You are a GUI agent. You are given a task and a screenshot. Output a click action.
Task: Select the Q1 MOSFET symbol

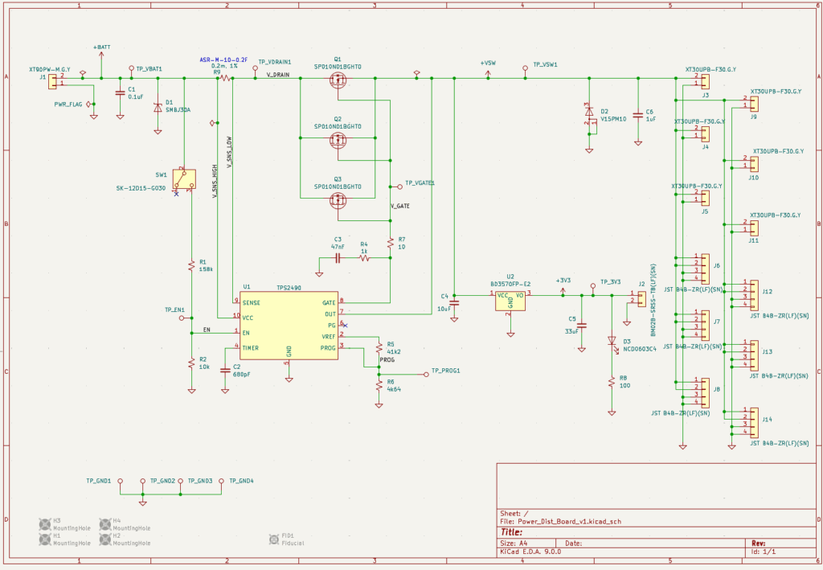coord(338,81)
